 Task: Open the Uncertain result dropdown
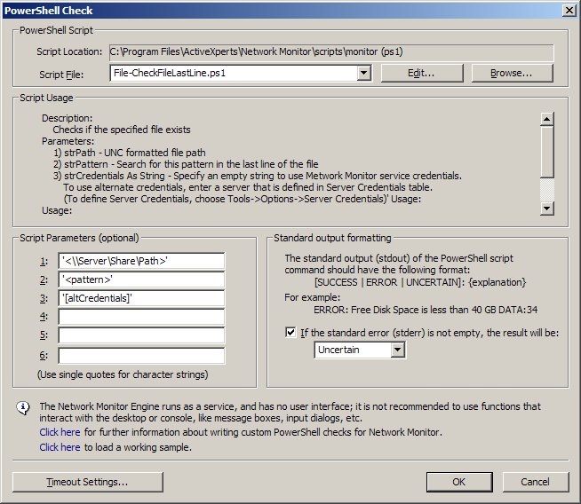click(x=398, y=350)
